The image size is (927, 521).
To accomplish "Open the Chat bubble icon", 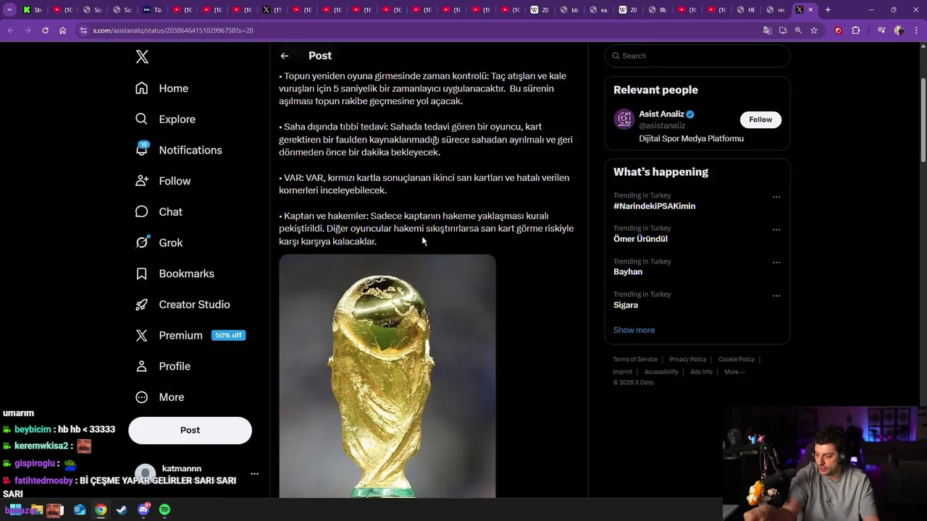I will 142,211.
